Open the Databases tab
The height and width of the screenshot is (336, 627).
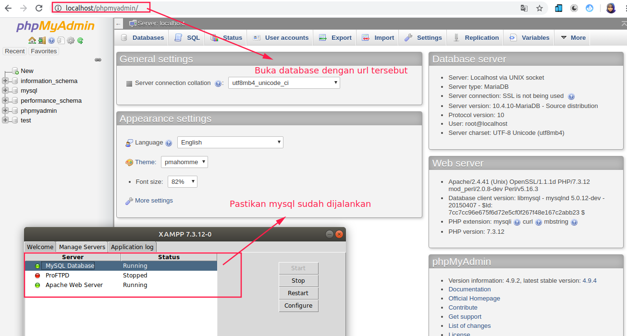coord(142,37)
